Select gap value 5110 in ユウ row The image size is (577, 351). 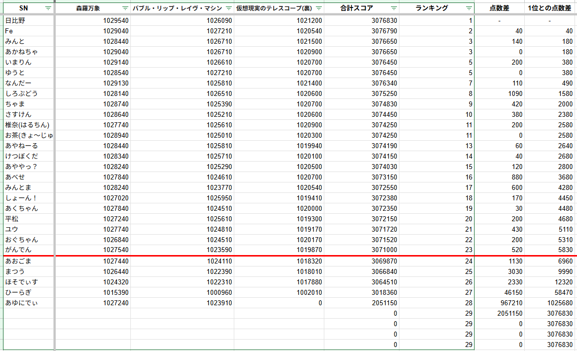click(551, 229)
